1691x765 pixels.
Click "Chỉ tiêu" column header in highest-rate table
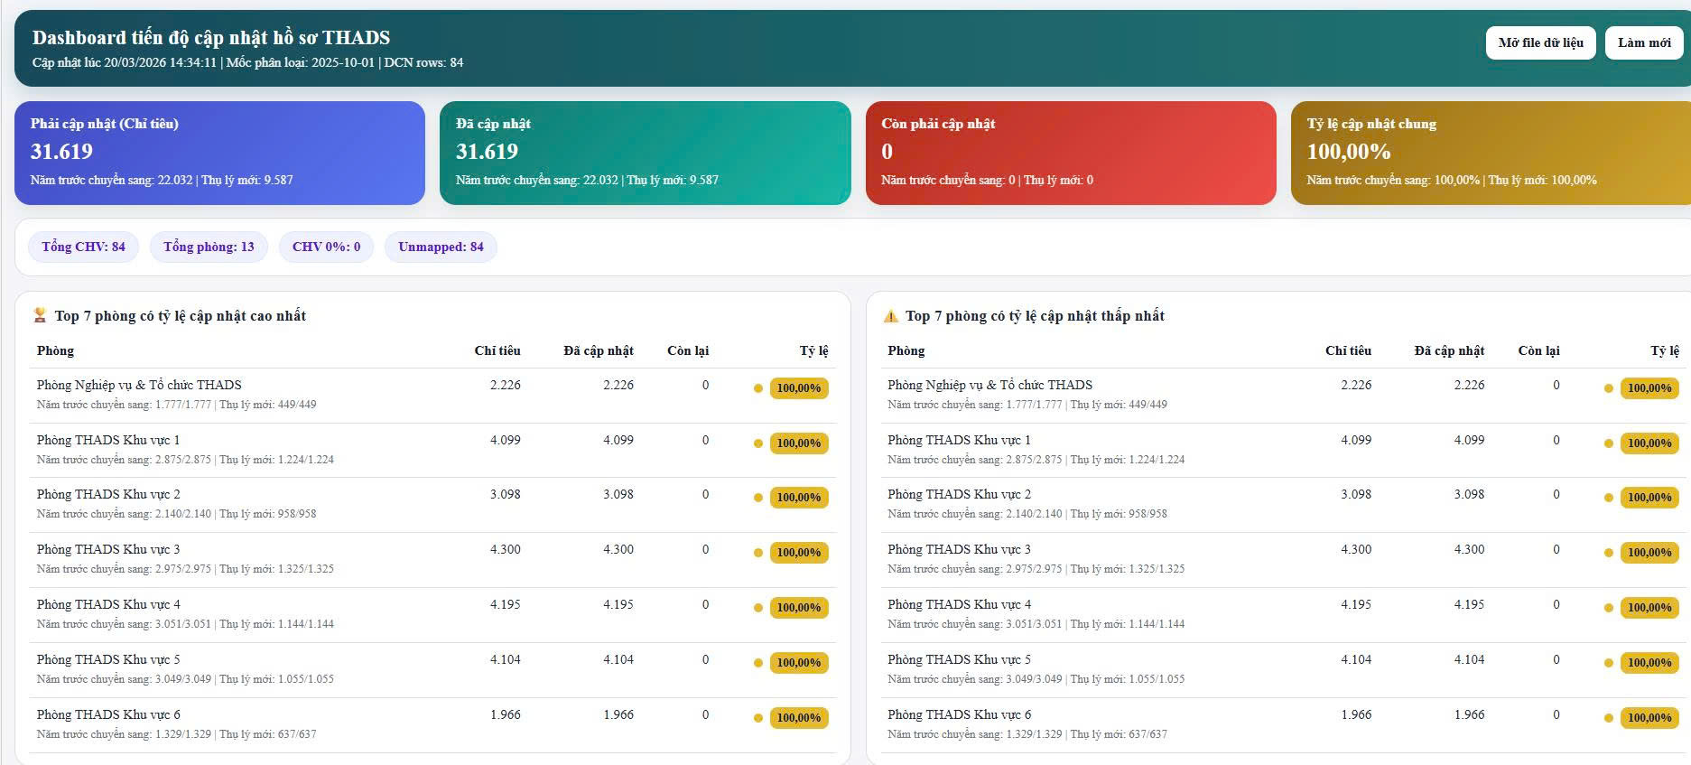497,350
